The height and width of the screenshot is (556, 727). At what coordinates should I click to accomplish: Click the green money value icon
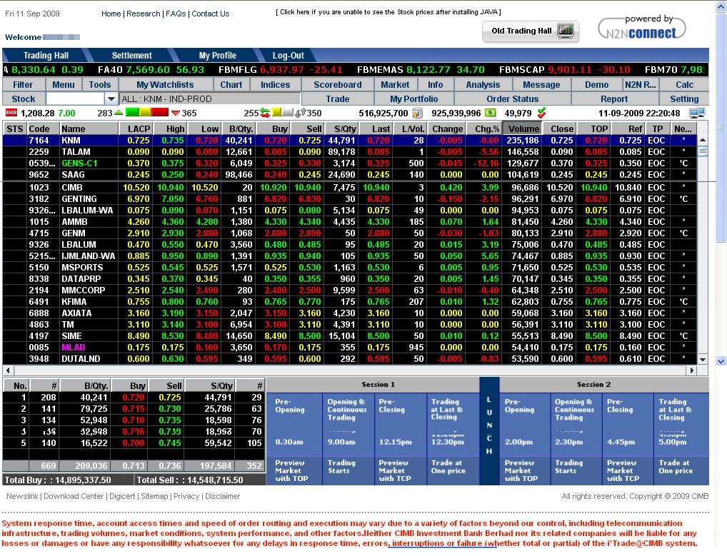[491, 113]
